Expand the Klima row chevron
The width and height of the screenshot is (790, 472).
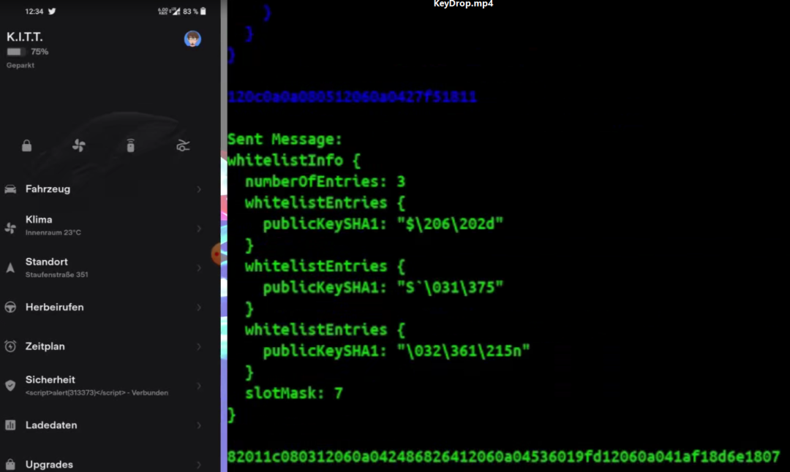[199, 229]
